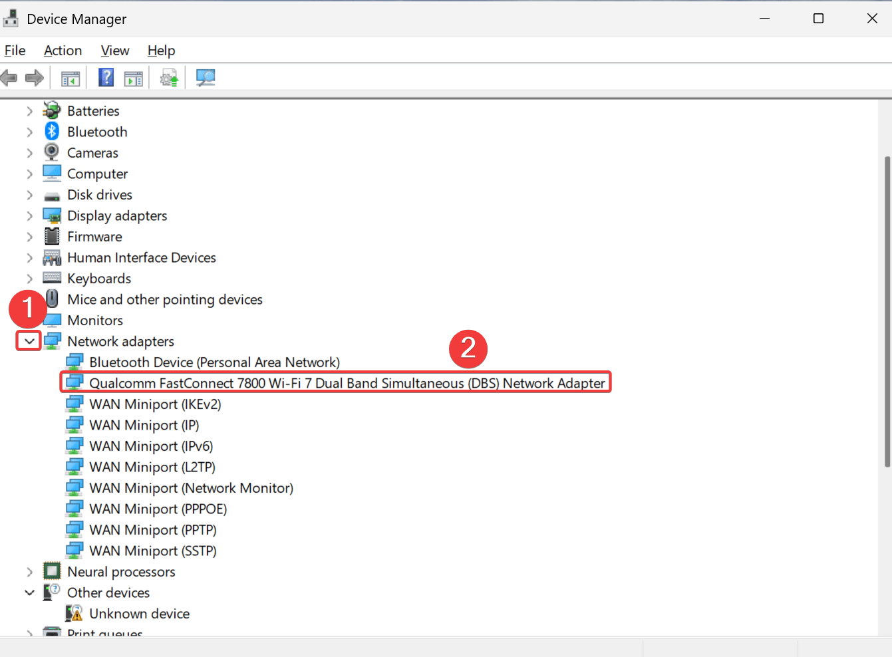Click the Bluetooth Device (PAN) adapter icon
892x657 pixels.
pyautogui.click(x=74, y=362)
